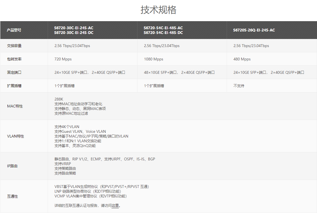The height and width of the screenshot is (213, 317).
Task: Click the "288K" MAC table value
Action: coord(59,99)
